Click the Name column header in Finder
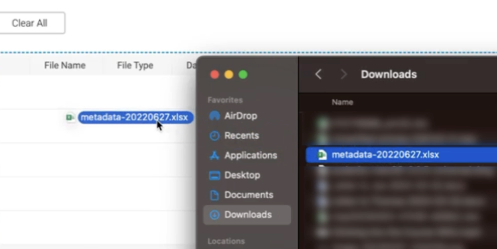The image size is (497, 249). tap(342, 102)
